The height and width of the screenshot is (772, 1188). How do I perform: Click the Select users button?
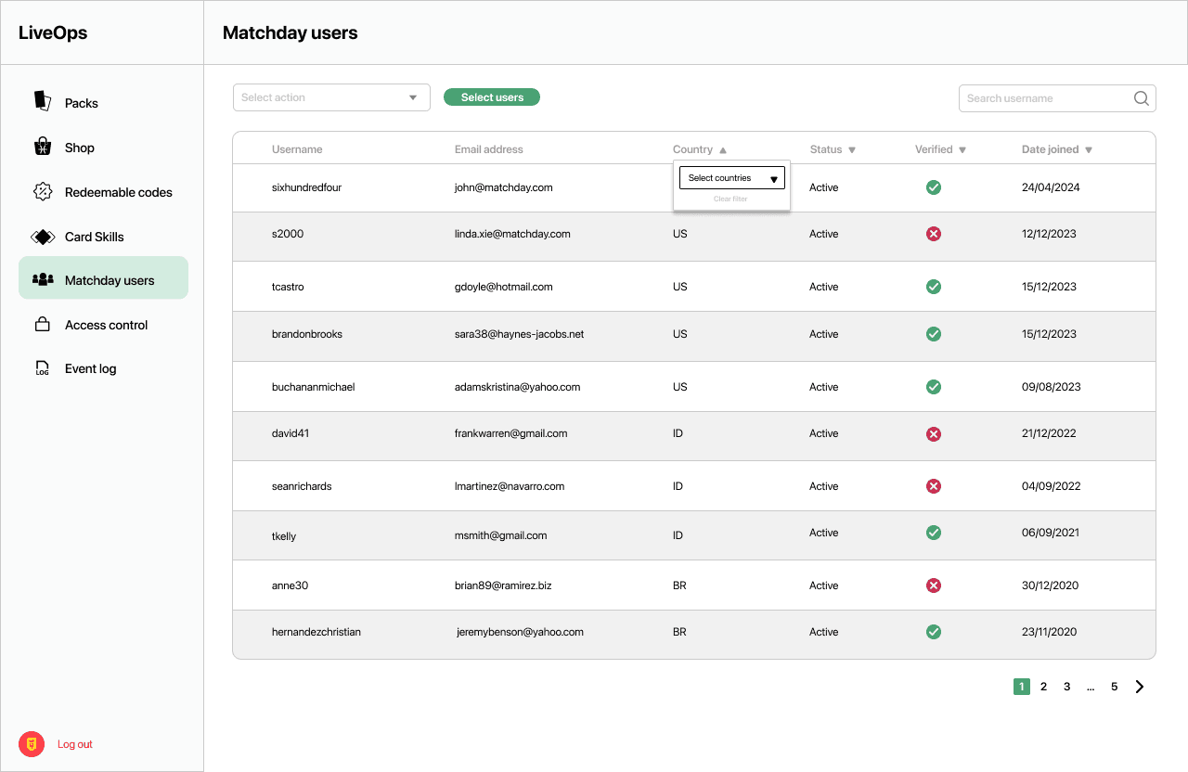492,97
